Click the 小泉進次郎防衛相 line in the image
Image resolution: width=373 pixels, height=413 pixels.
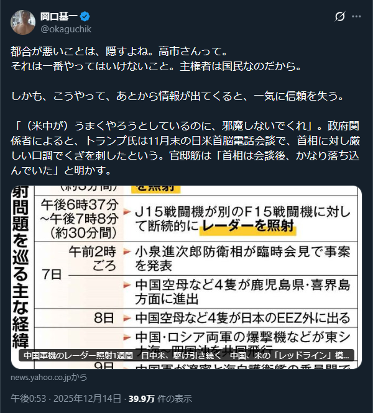[x=242, y=258]
